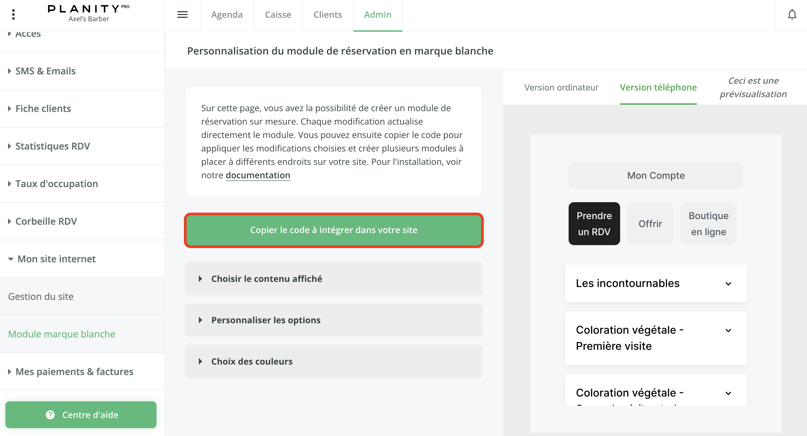807x436 pixels.
Task: Open the three-dot vertical menu
Action: coord(13,15)
